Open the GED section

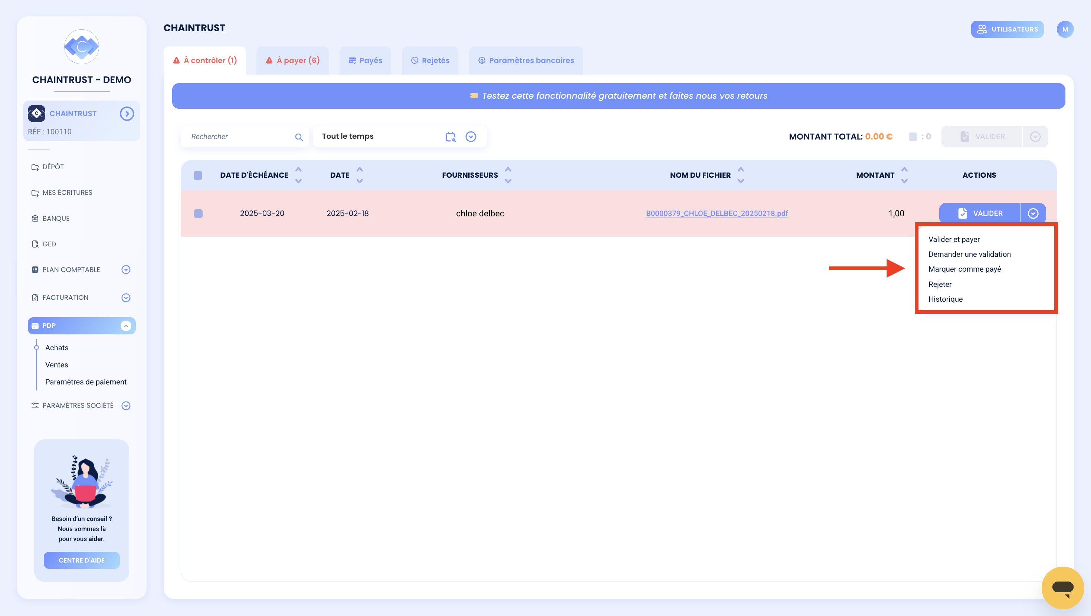pos(44,244)
